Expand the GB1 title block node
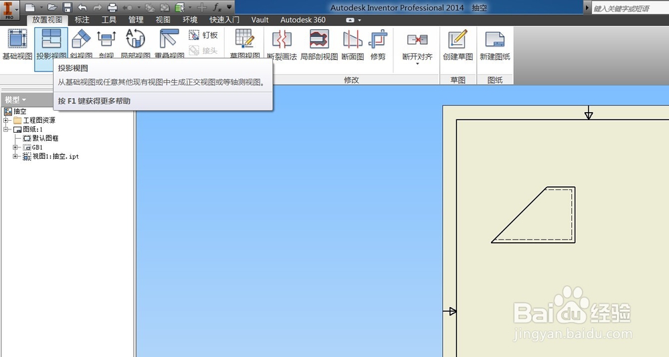Screen dimensions: 669x357 pos(15,147)
